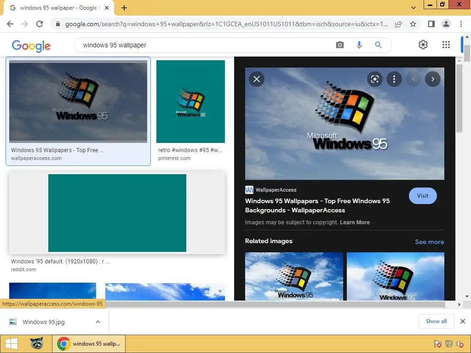Image resolution: width=471 pixels, height=353 pixels.
Task: Open tab search dropdown arrow
Action: point(414,8)
